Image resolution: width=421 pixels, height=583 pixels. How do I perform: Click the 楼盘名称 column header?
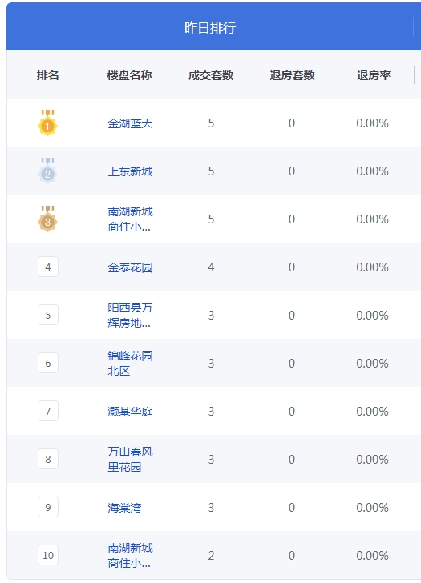tap(129, 75)
